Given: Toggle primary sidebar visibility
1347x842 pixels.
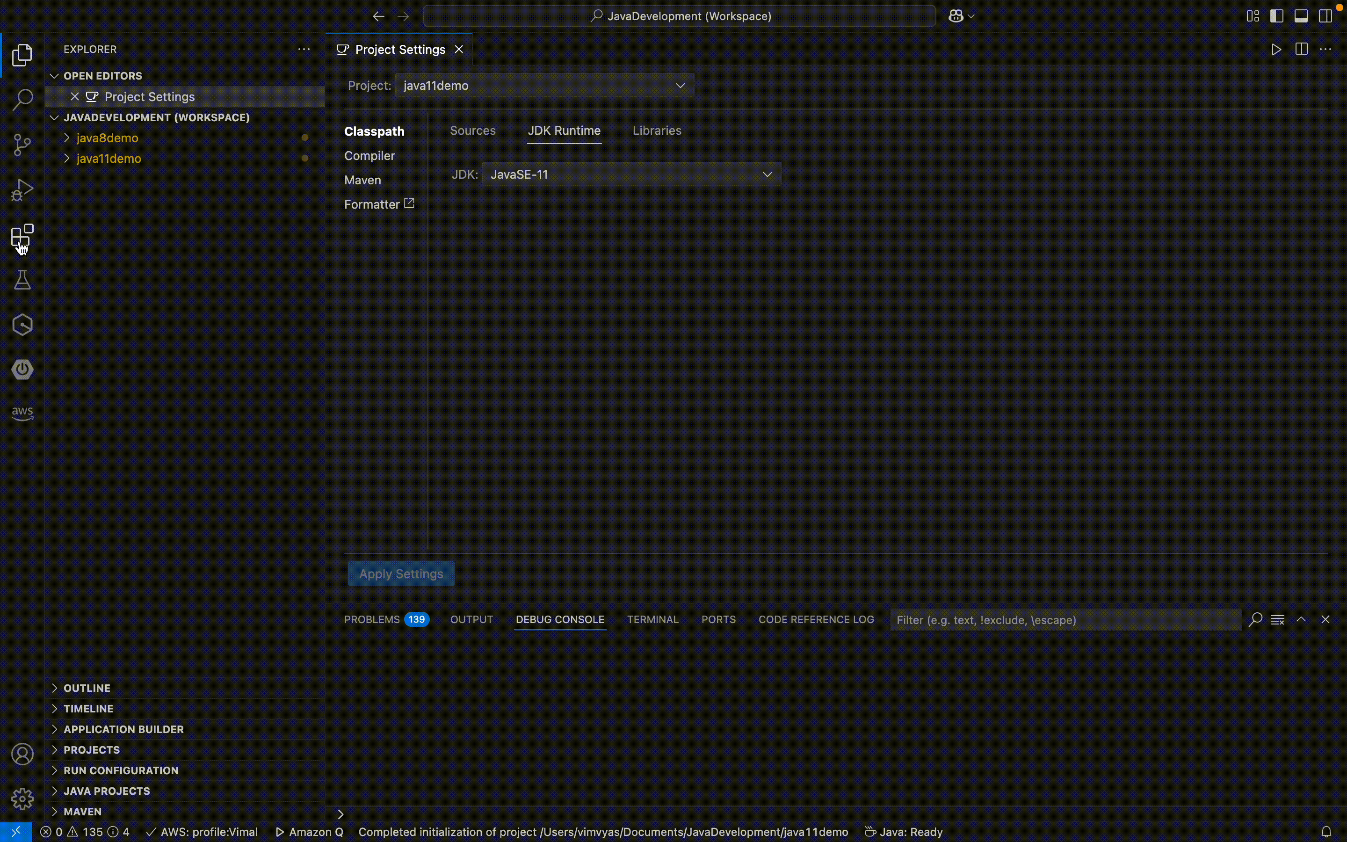Looking at the screenshot, I should tap(1277, 15).
